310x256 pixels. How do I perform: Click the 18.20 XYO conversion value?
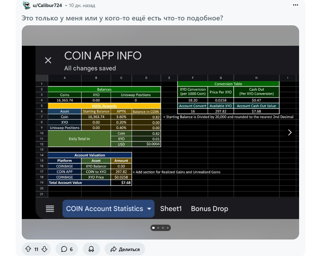(x=193, y=100)
